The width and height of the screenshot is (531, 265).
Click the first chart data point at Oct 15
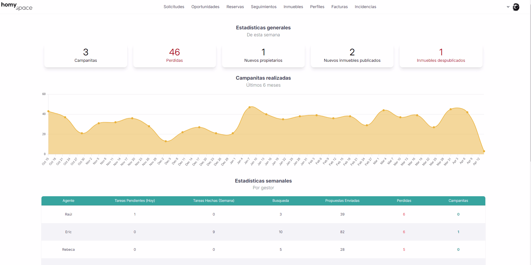[x=48, y=111]
